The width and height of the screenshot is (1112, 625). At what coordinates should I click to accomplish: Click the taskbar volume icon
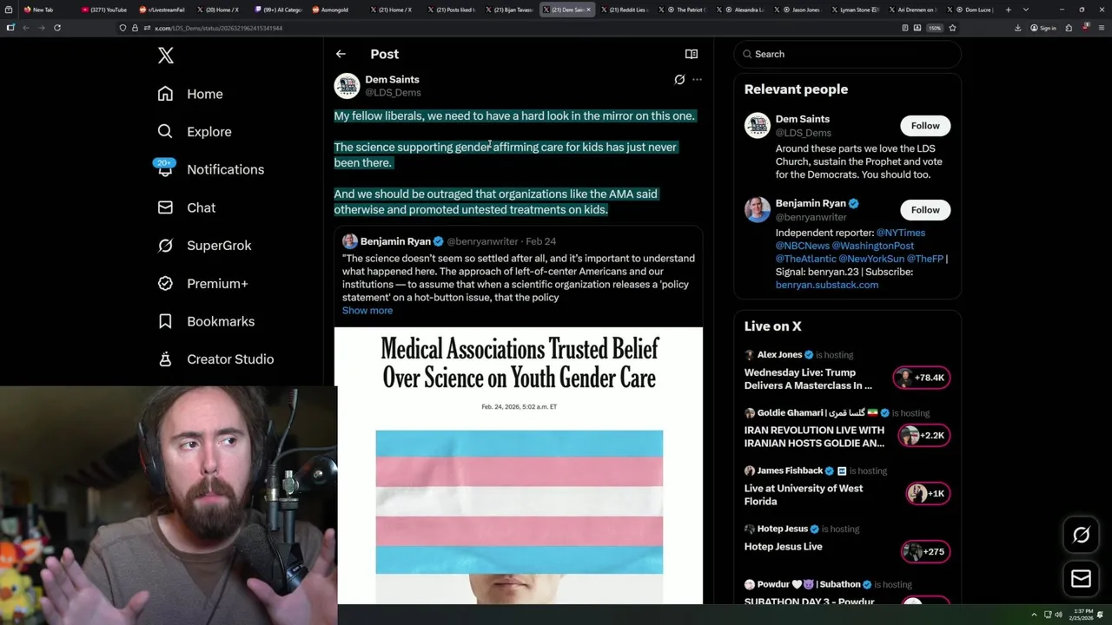point(1058,615)
